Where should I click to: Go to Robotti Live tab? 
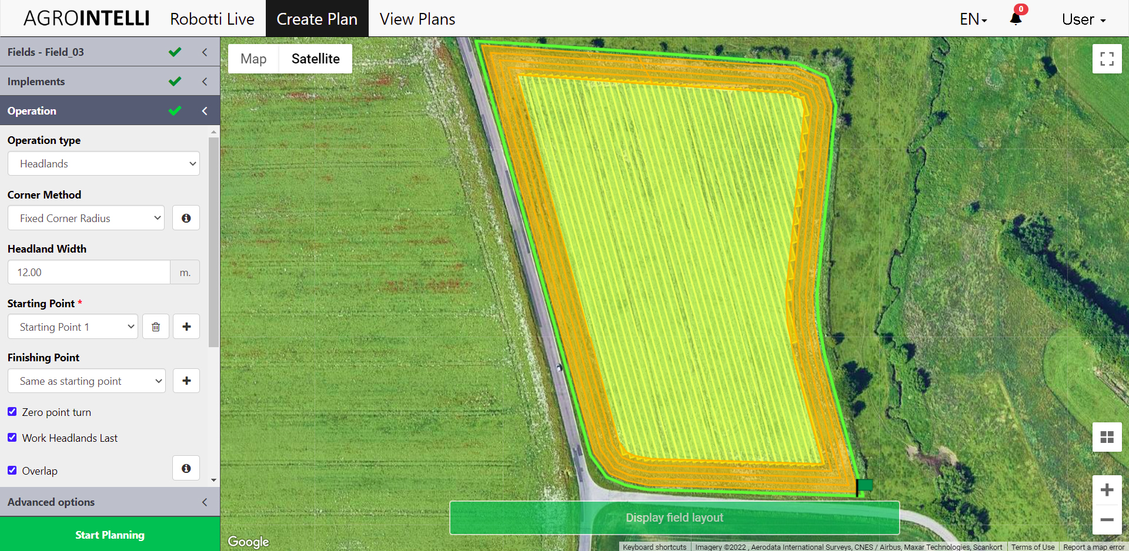[212, 19]
